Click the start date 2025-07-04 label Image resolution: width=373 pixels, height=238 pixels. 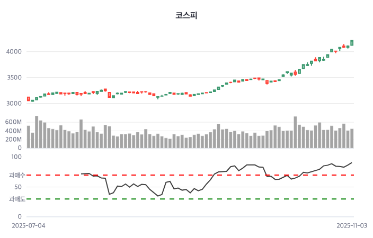[x=29, y=225]
